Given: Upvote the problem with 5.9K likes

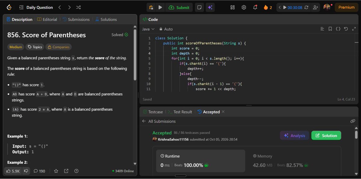Looking at the screenshot, I should [13, 171].
